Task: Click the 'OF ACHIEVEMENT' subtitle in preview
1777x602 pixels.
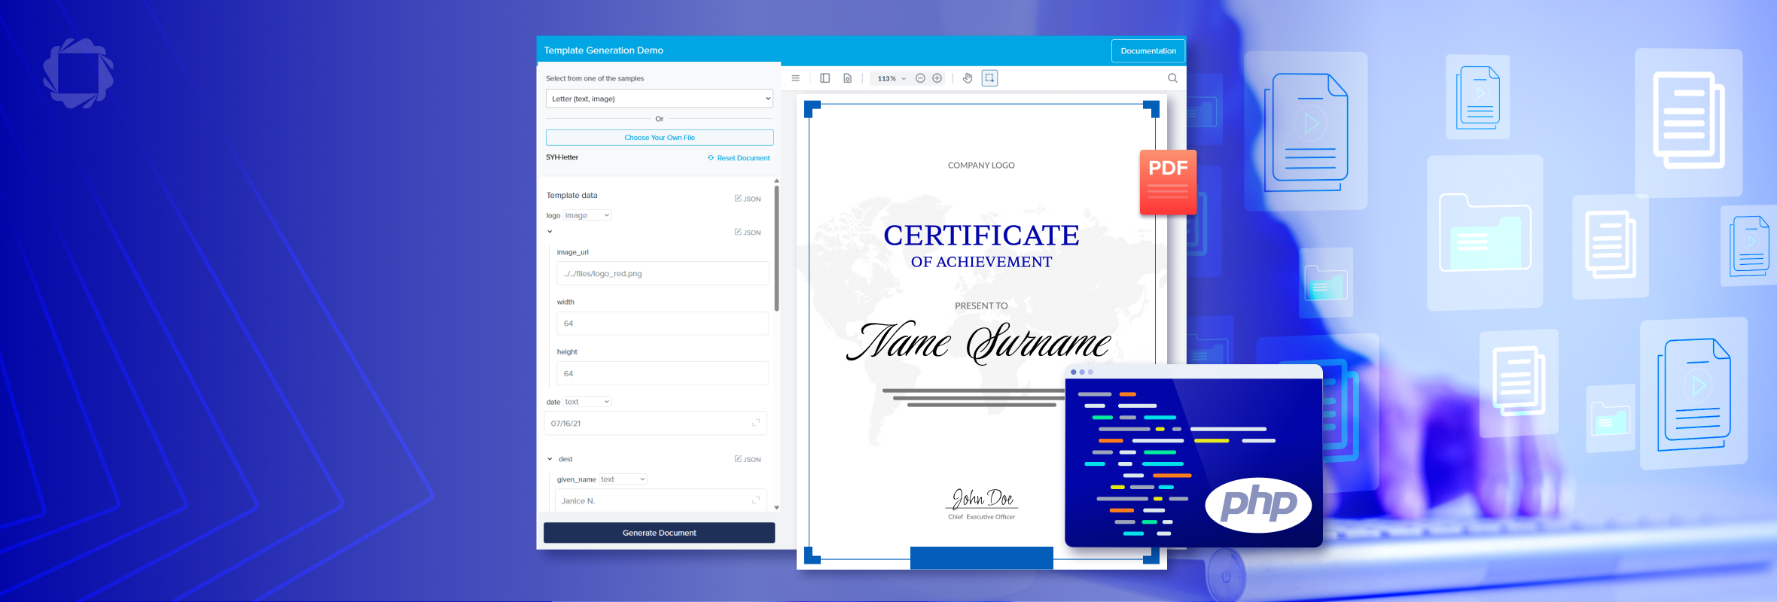Action: click(981, 262)
